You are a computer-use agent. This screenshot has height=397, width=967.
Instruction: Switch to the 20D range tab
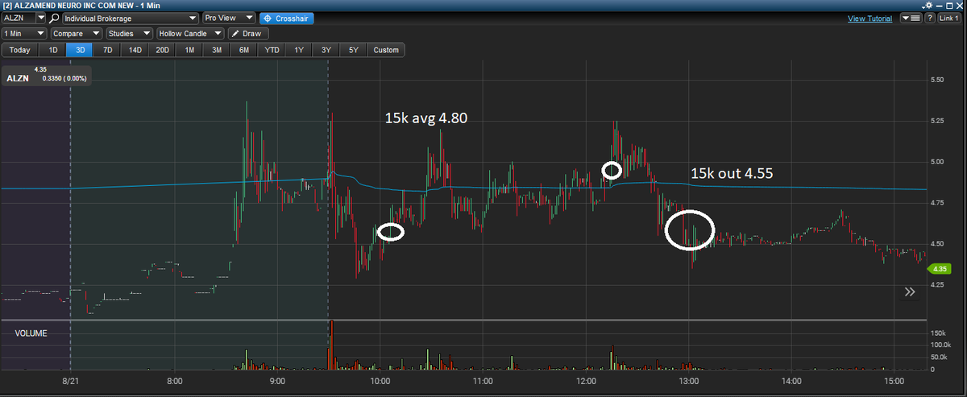[x=162, y=50]
